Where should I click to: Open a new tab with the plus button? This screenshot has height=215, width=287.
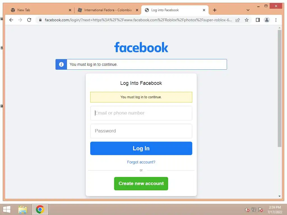pos(215,10)
